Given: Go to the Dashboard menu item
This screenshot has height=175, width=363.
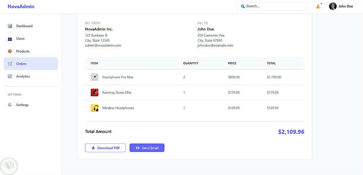Looking at the screenshot, I should pyautogui.click(x=24, y=26).
